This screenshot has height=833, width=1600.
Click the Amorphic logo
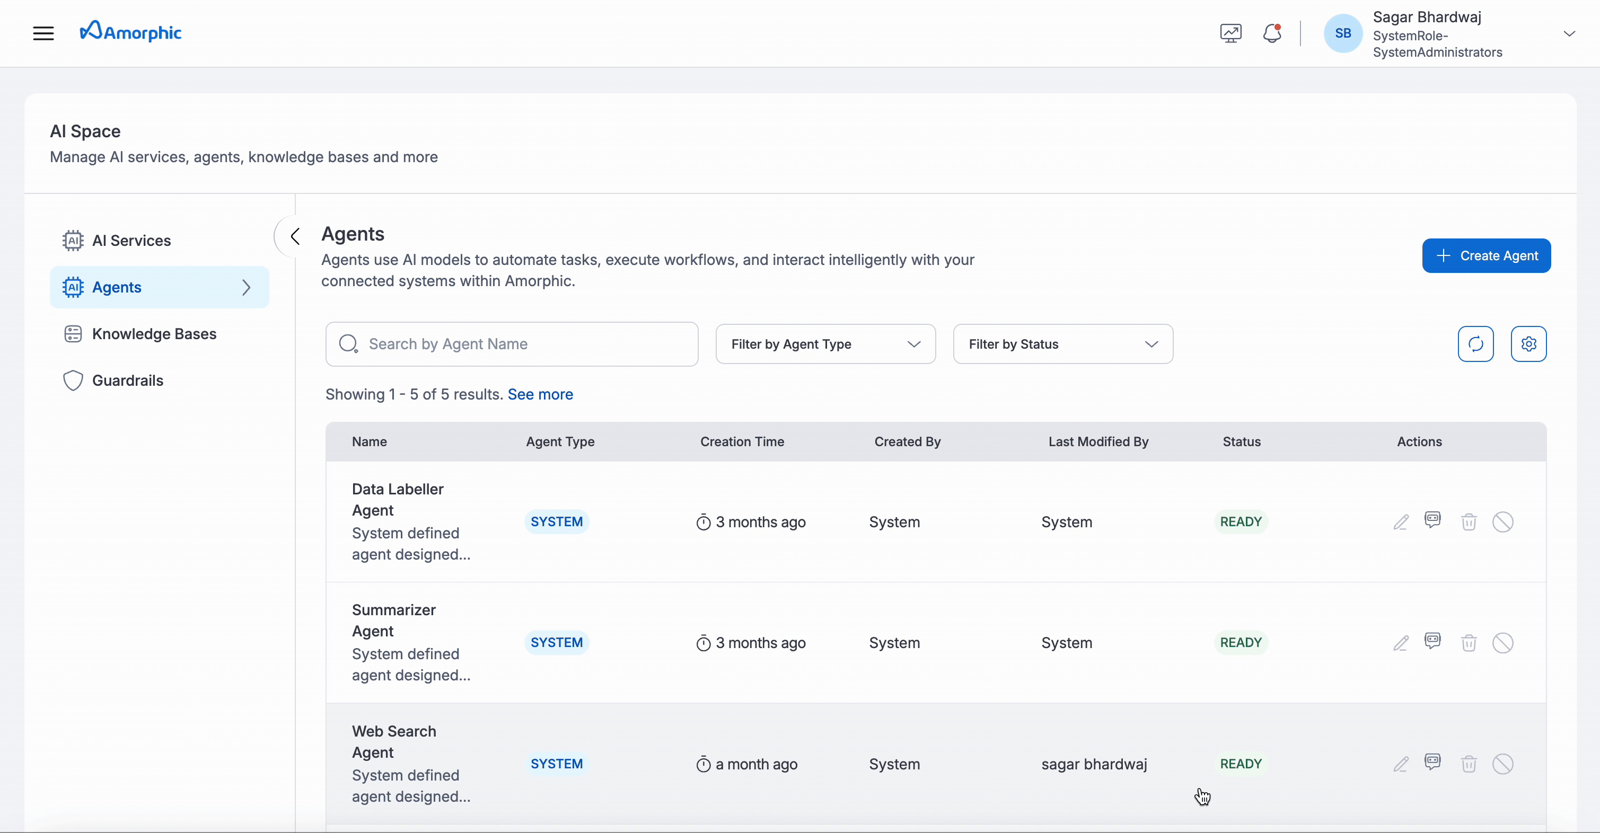pyautogui.click(x=130, y=31)
